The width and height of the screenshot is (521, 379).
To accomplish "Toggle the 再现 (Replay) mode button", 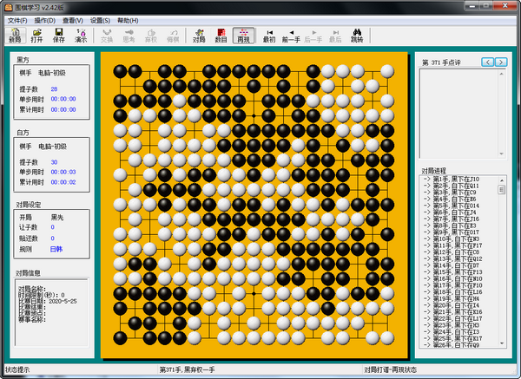I will [x=242, y=36].
